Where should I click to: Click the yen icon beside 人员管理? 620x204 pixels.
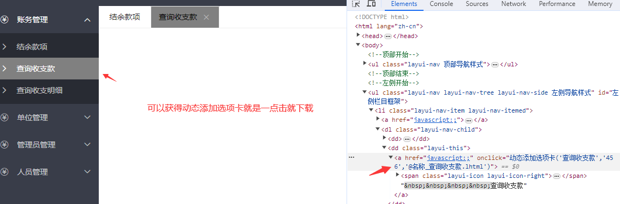pyautogui.click(x=4, y=172)
